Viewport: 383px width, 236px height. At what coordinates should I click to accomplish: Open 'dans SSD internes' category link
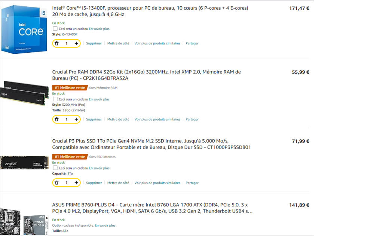pos(102,157)
